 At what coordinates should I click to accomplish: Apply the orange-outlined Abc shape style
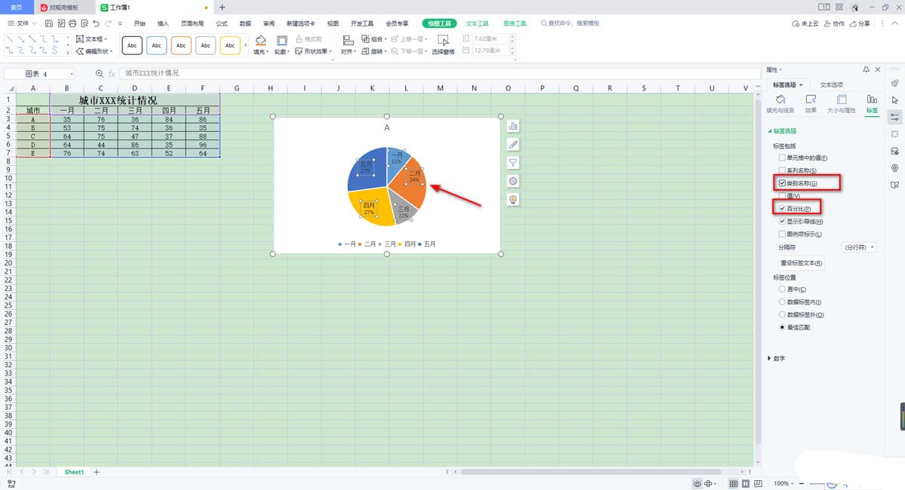click(181, 45)
